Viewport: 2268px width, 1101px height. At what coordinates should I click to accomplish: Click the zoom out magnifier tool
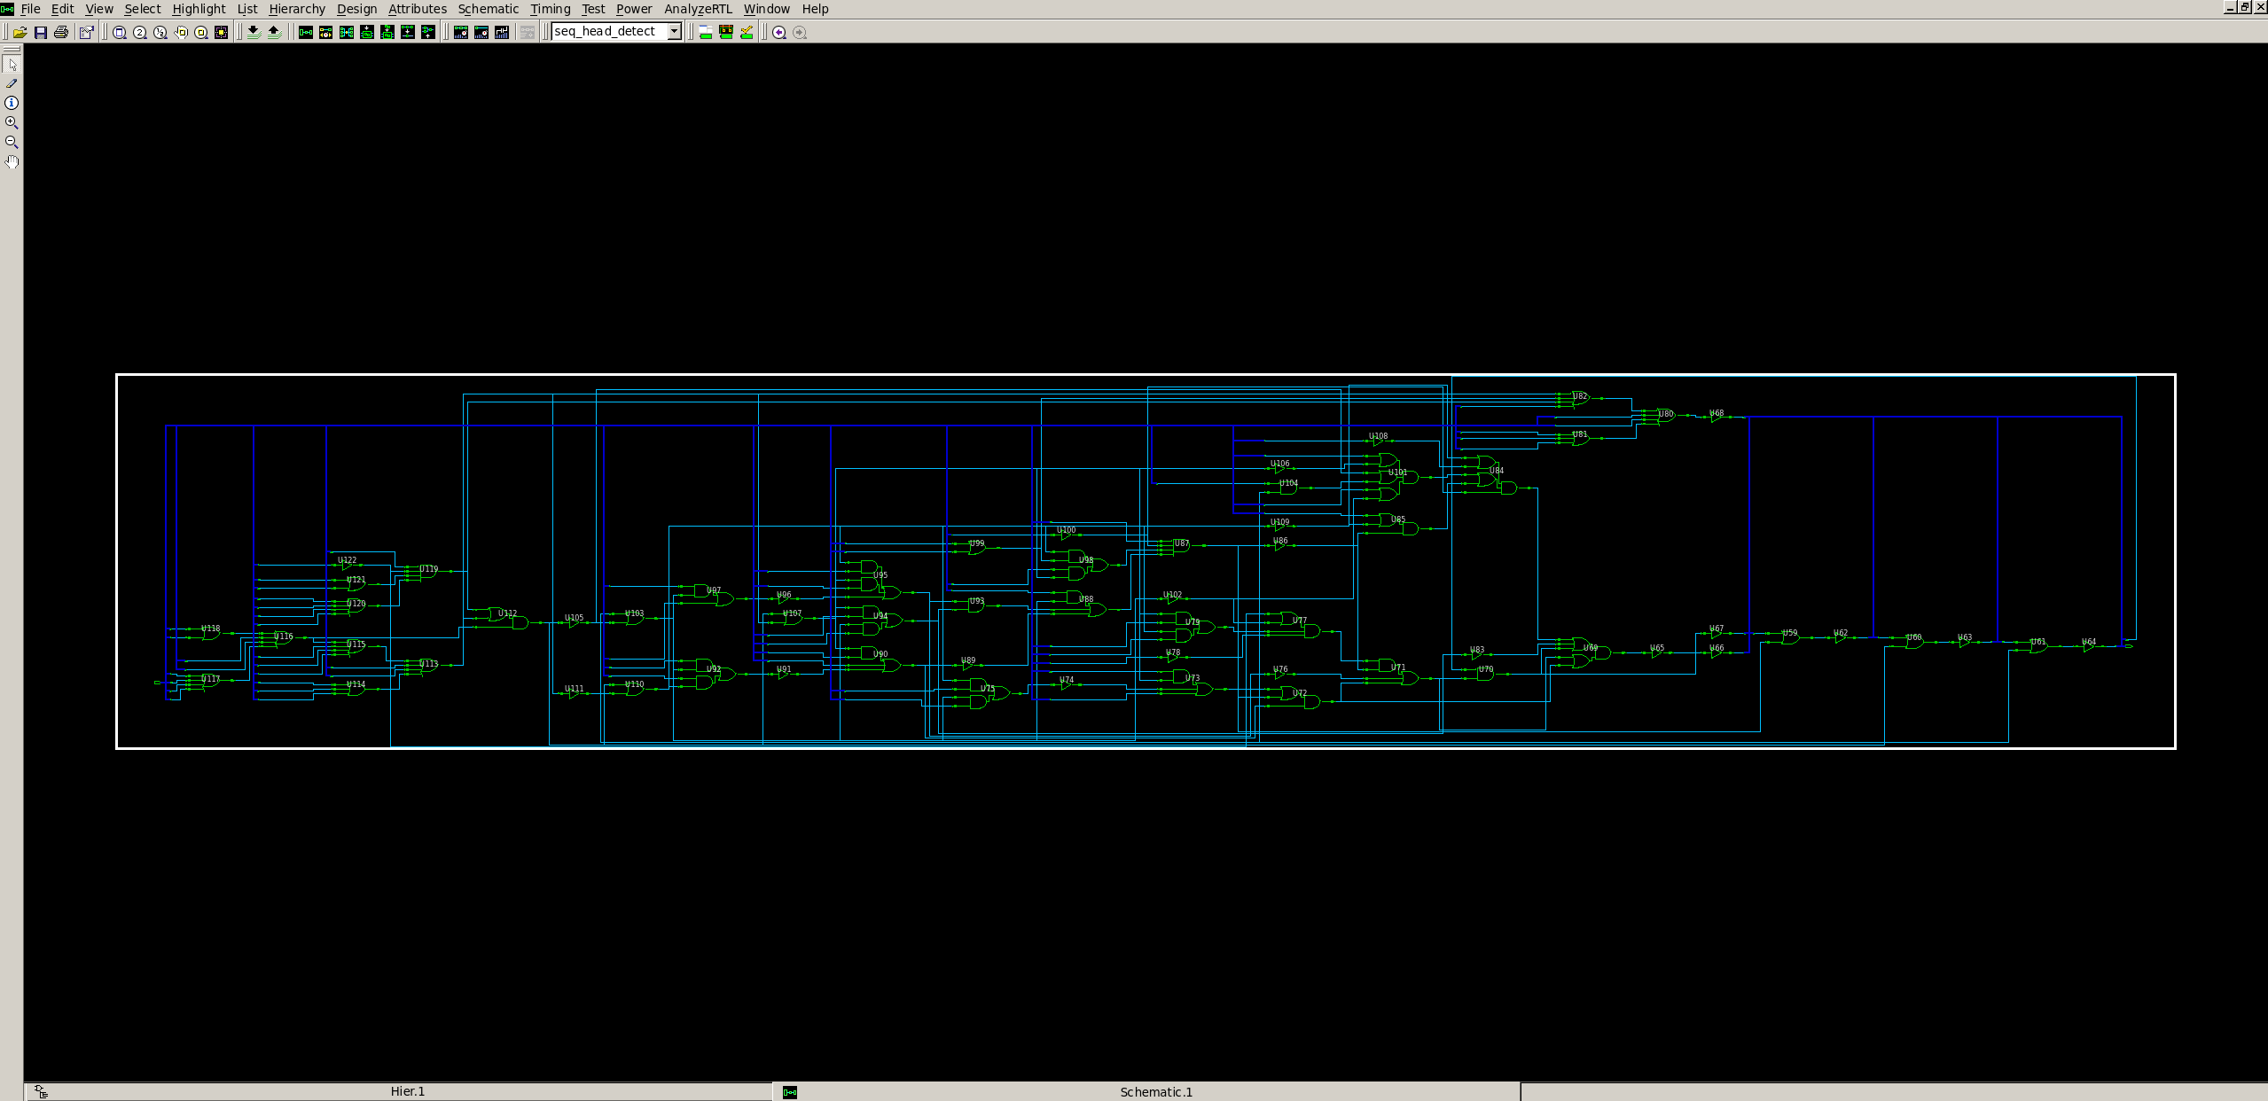tap(12, 142)
